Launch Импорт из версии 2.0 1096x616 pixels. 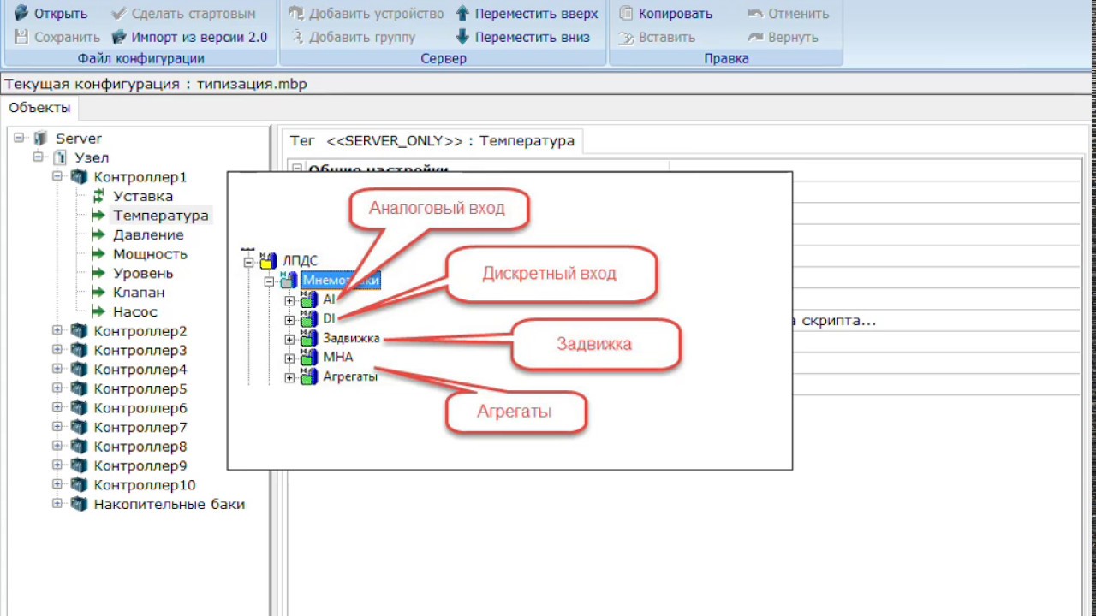point(188,37)
